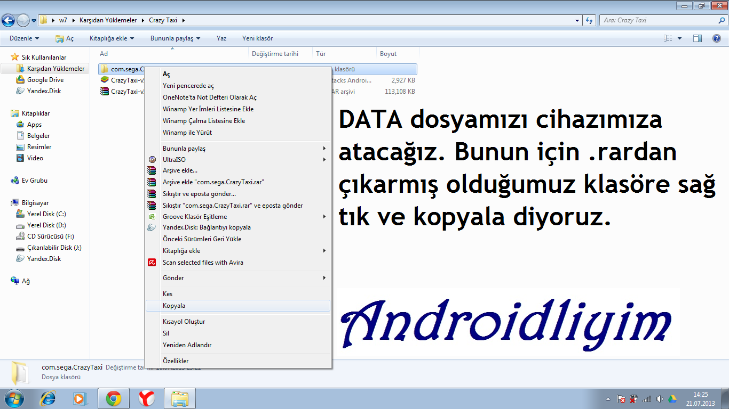Expand Groove Klasör Eşitleme submenu
The height and width of the screenshot is (409, 729).
click(238, 217)
